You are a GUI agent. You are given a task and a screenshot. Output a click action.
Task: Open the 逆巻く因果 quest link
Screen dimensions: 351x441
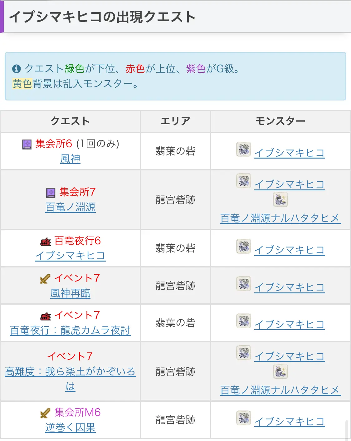click(x=71, y=428)
